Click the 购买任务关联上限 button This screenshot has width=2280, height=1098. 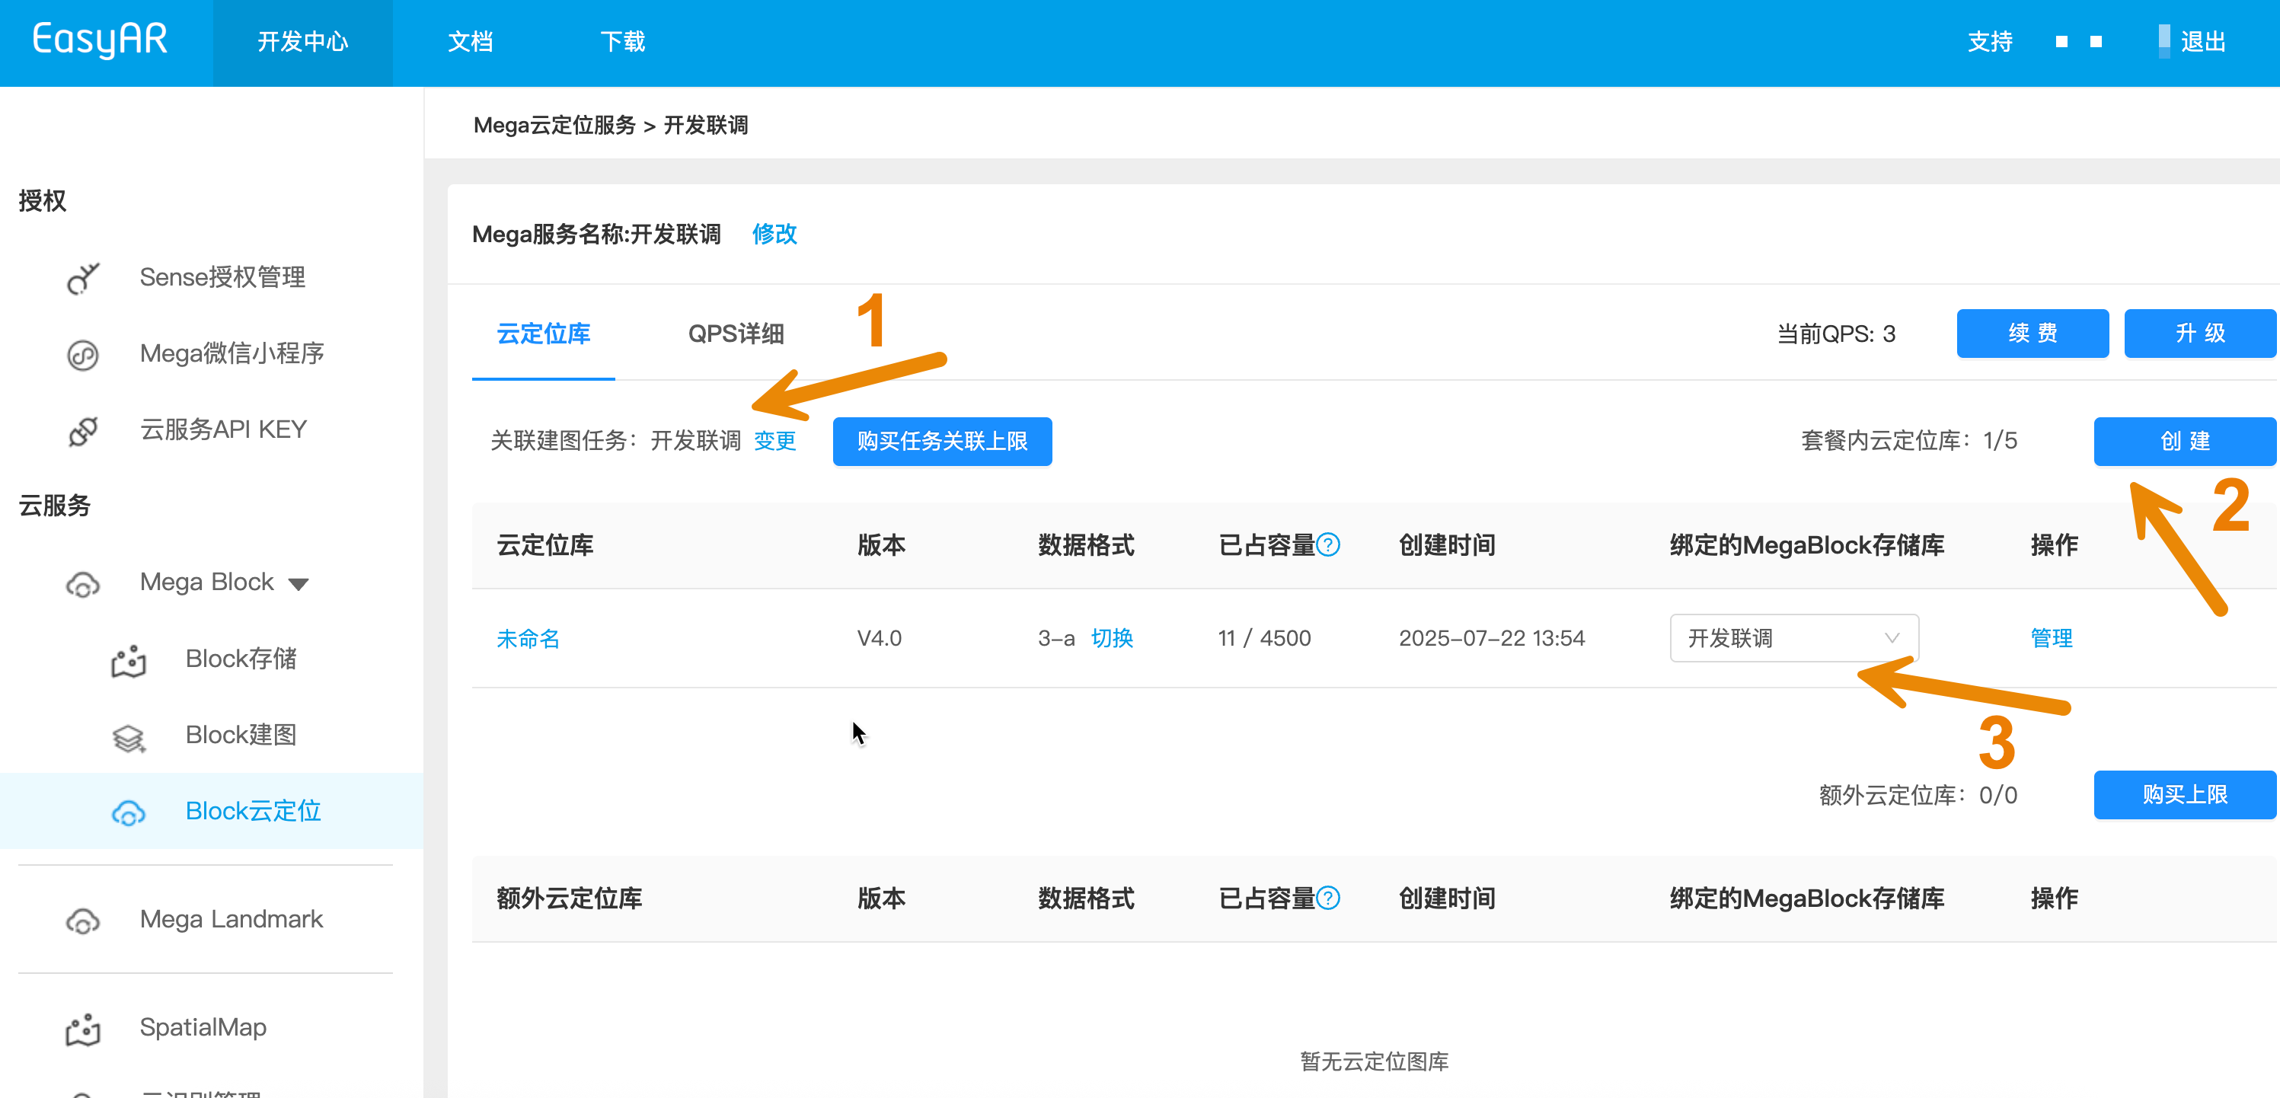[942, 442]
